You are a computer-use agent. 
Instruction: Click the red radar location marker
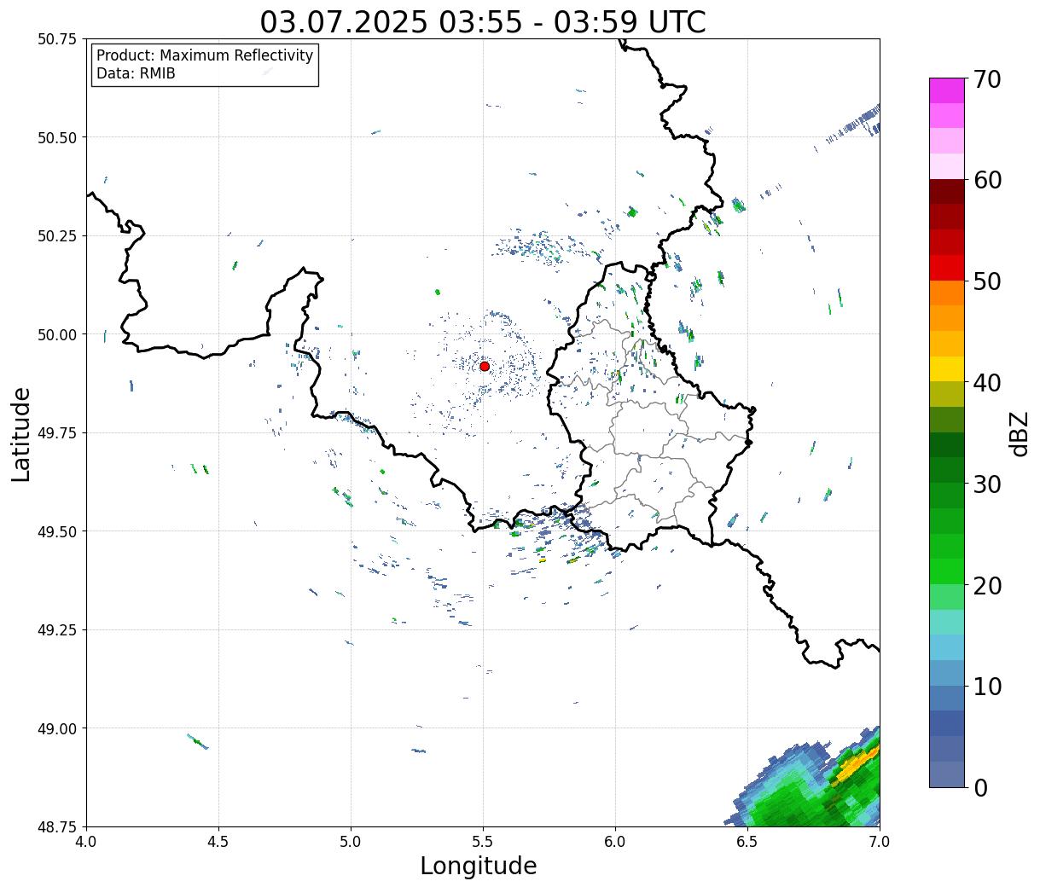484,366
